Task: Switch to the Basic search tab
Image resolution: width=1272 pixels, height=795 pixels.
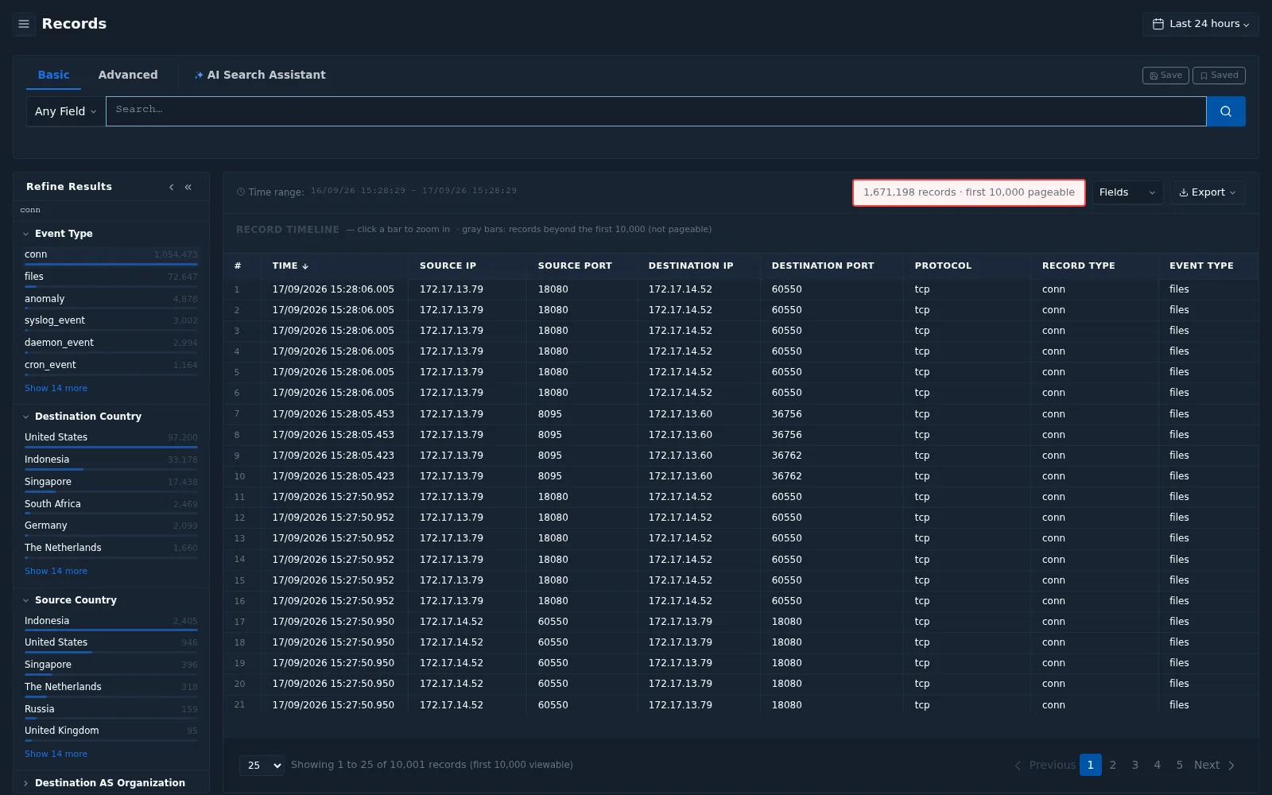Action: point(54,75)
